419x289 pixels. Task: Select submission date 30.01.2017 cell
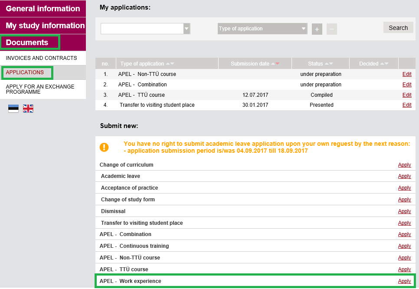coord(255,105)
